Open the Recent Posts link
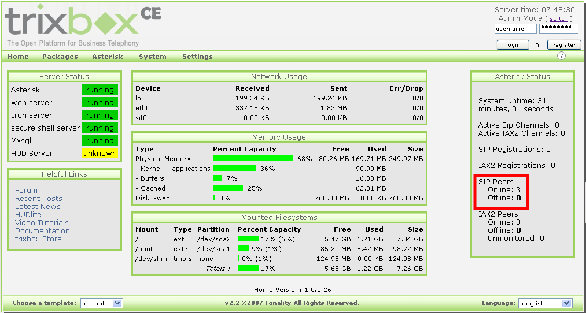 click(39, 199)
